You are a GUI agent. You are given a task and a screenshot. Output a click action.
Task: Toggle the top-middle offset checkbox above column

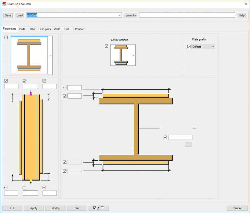coord(24,81)
